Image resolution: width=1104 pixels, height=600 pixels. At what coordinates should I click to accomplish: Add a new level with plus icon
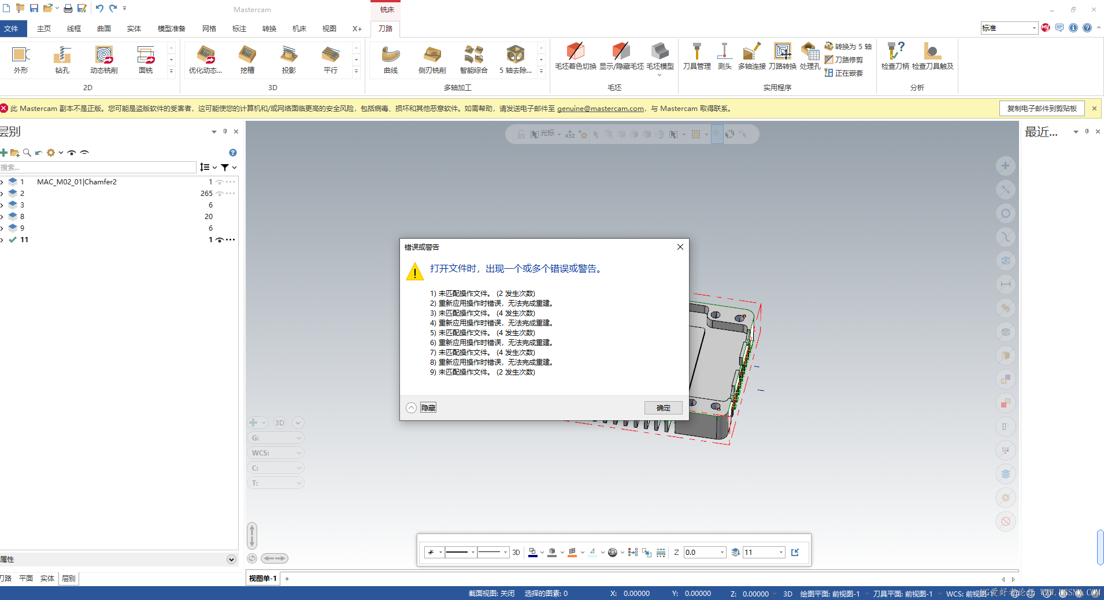click(4, 153)
